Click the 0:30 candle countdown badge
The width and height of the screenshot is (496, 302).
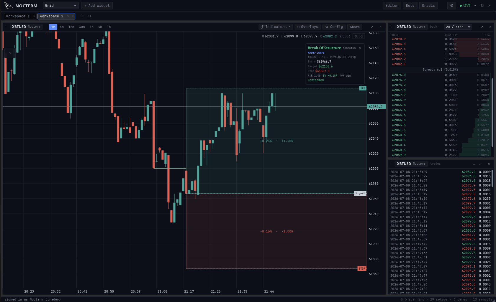(x=359, y=36)
